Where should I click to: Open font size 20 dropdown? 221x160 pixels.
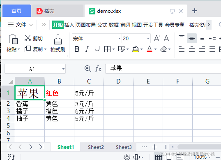click(x=148, y=38)
